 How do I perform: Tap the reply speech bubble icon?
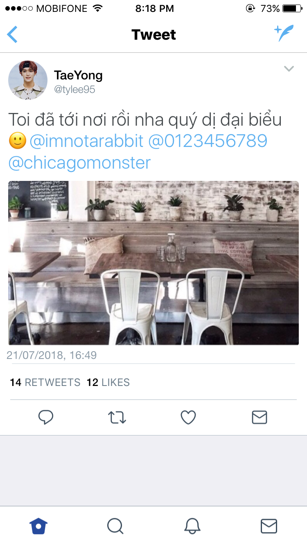[46, 417]
